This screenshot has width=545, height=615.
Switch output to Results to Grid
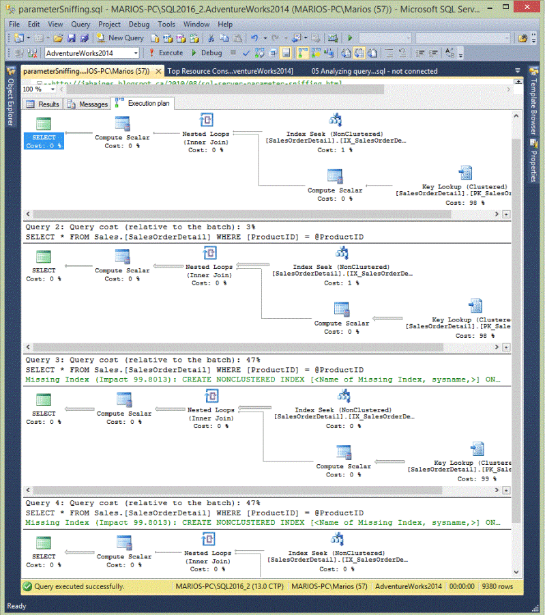[x=359, y=53]
